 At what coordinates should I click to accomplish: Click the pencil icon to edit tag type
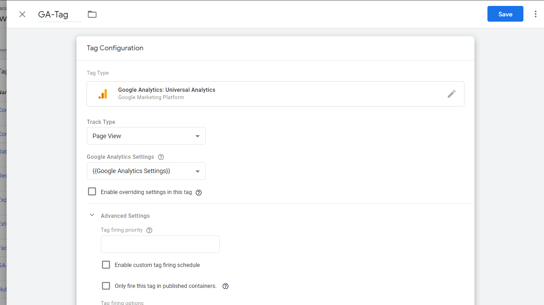pos(451,94)
